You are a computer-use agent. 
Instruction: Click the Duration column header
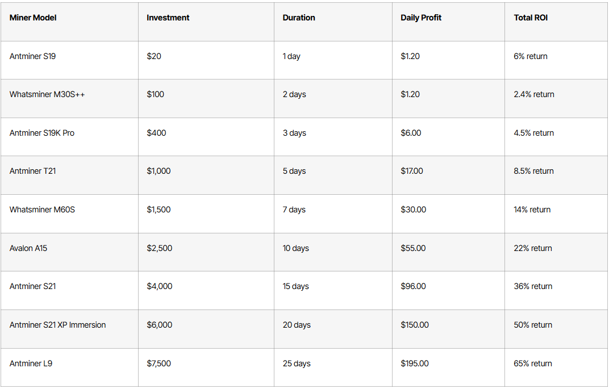[299, 18]
